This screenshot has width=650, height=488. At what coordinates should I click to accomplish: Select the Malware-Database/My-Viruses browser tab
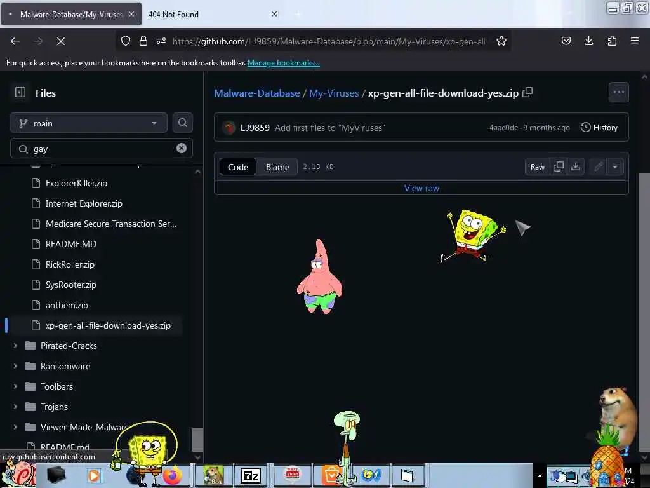coord(71,14)
